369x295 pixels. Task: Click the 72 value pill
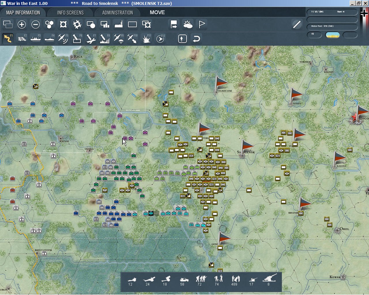tap(314, 35)
